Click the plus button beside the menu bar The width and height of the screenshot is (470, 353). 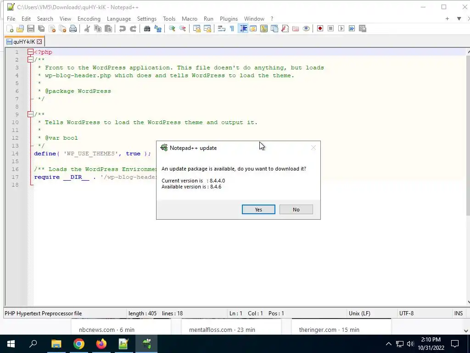[x=447, y=18]
